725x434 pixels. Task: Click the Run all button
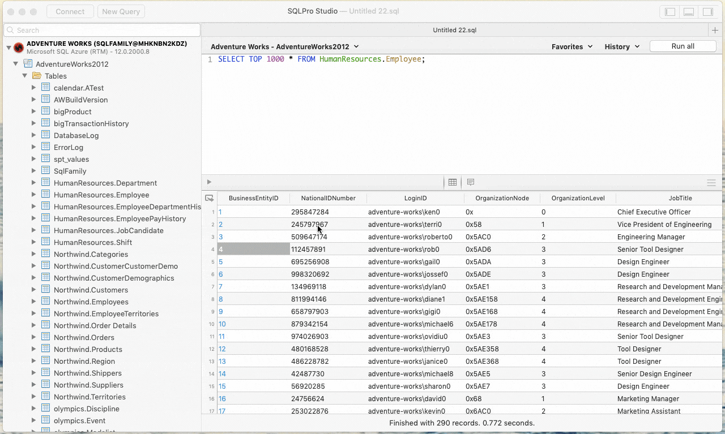tap(683, 46)
